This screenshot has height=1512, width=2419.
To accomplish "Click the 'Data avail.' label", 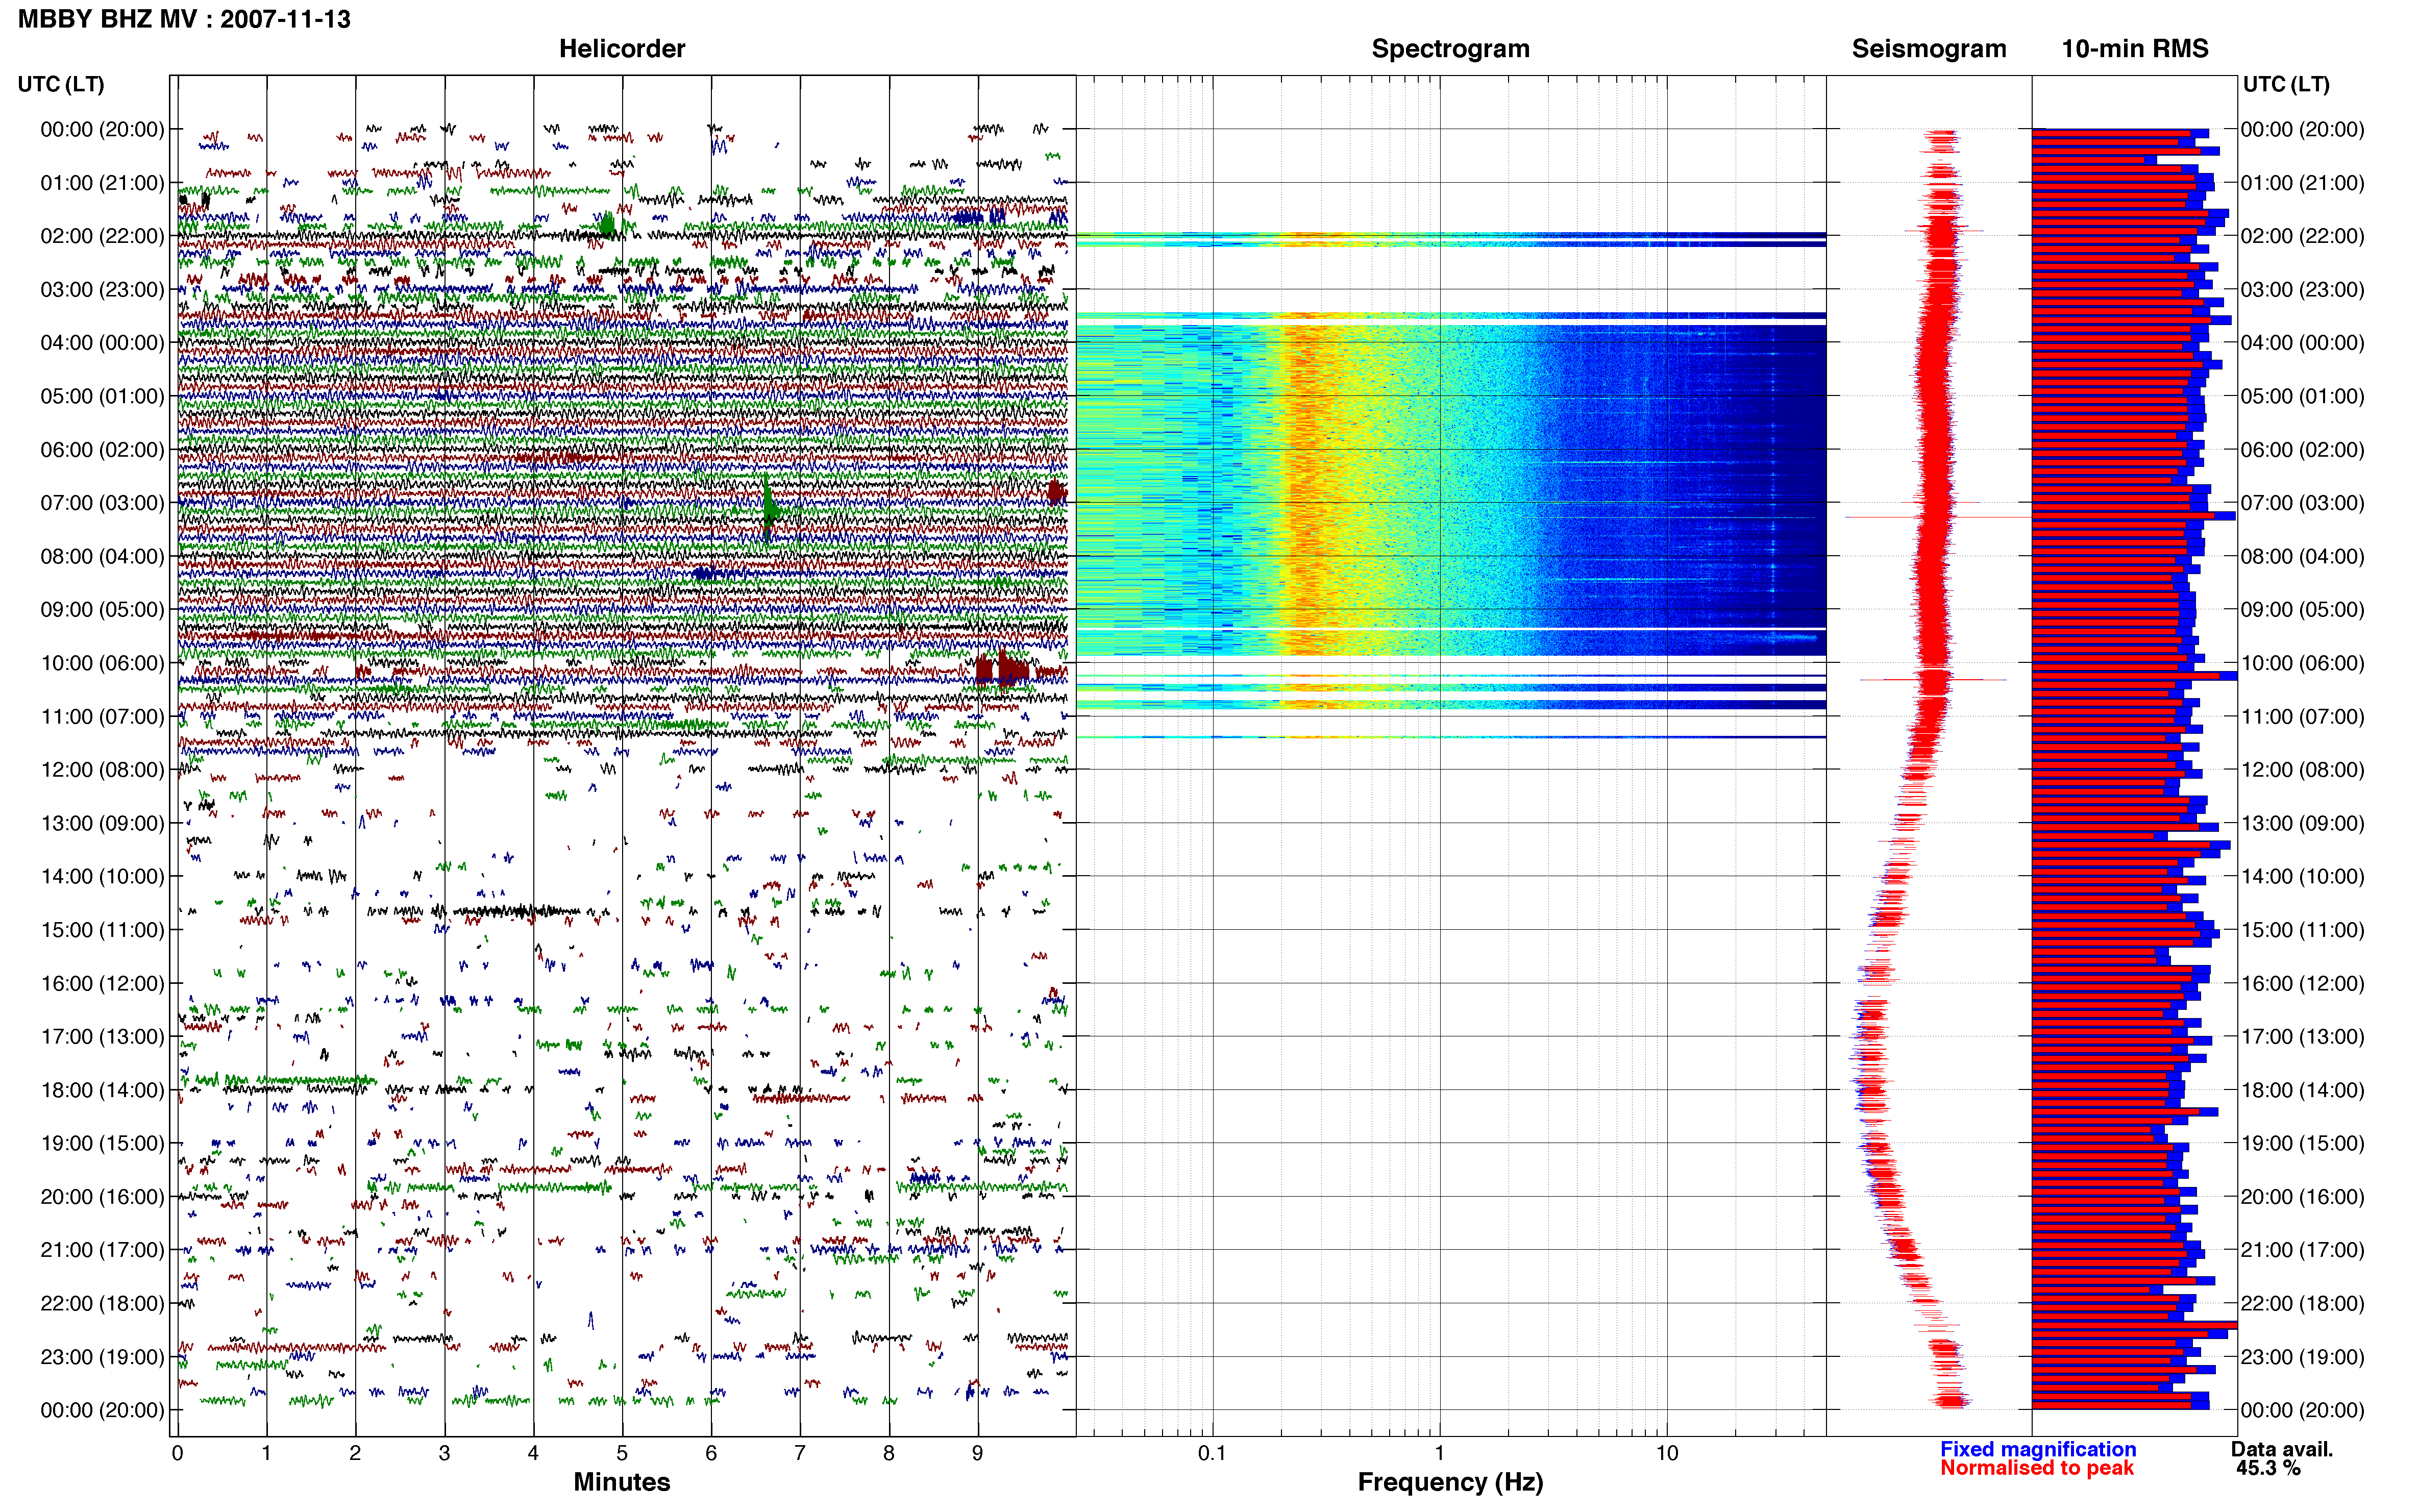I will pos(2281,1449).
